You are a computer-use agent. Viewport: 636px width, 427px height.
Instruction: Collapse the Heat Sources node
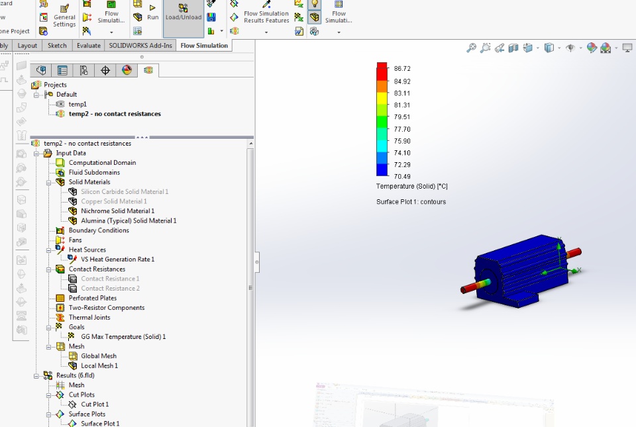(x=48, y=250)
